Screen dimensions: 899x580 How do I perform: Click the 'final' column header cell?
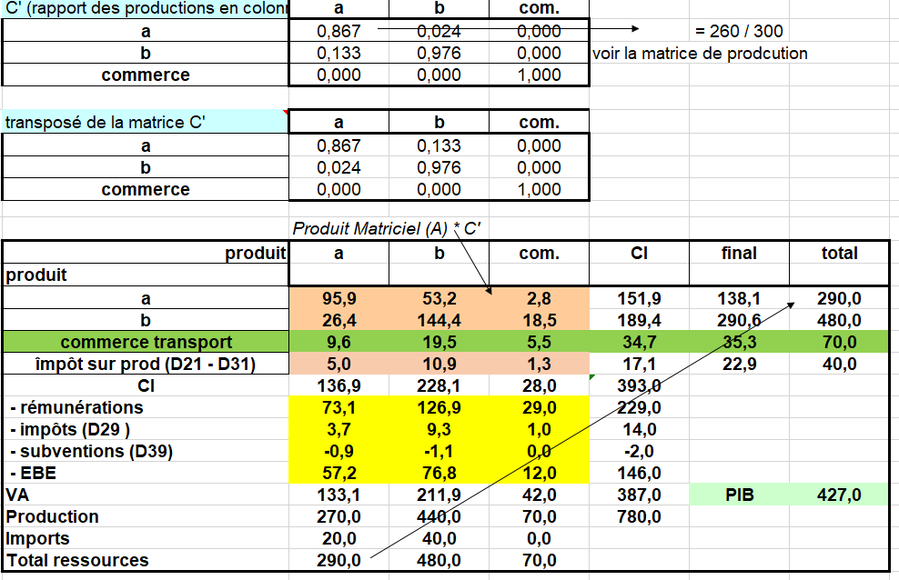click(x=738, y=254)
